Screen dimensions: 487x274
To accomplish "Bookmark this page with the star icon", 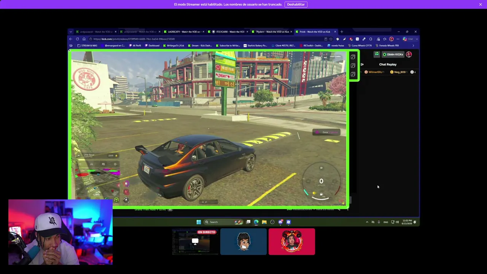I will pos(331,39).
